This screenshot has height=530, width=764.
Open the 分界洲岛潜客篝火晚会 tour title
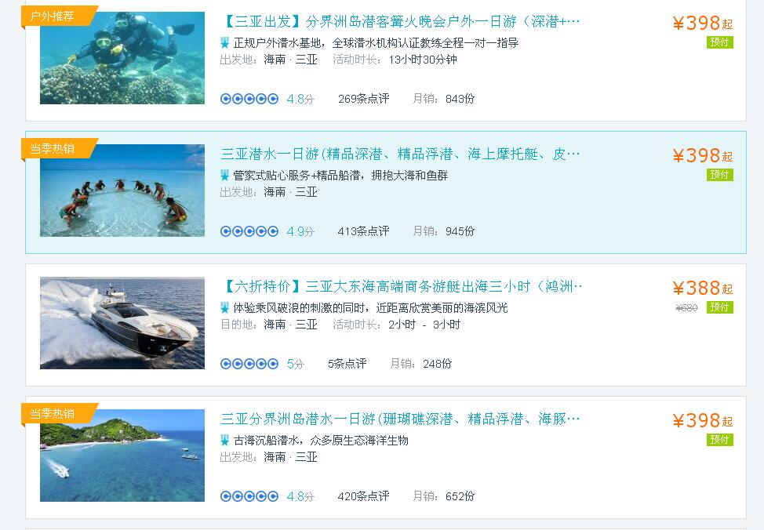pyautogui.click(x=401, y=21)
